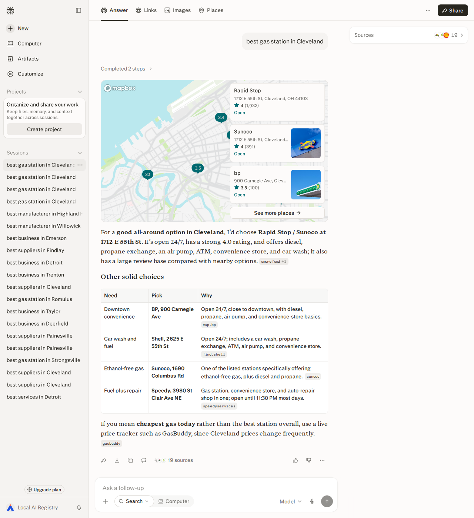Viewport: 474px width, 518px height.
Task: Open the Model selector dropdown
Action: (291, 501)
